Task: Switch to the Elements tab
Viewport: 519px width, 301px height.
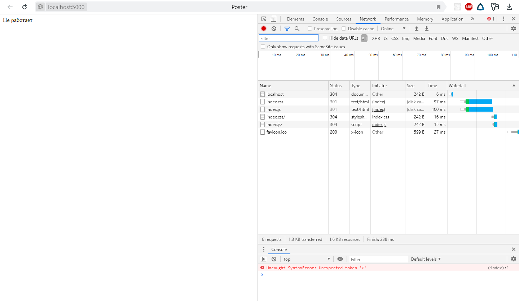Action: pos(295,19)
